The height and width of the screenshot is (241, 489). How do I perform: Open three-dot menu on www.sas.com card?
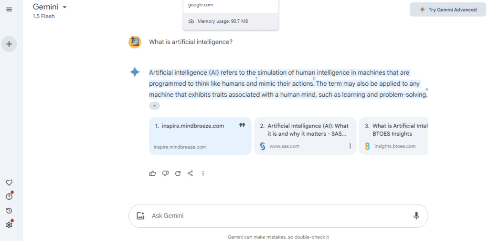350,146
